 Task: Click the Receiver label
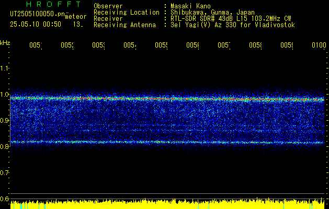point(108,19)
